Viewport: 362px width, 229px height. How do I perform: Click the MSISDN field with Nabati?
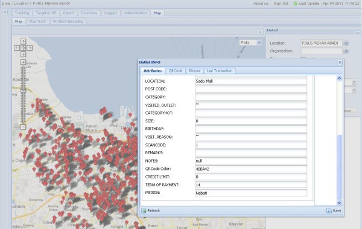point(251,193)
